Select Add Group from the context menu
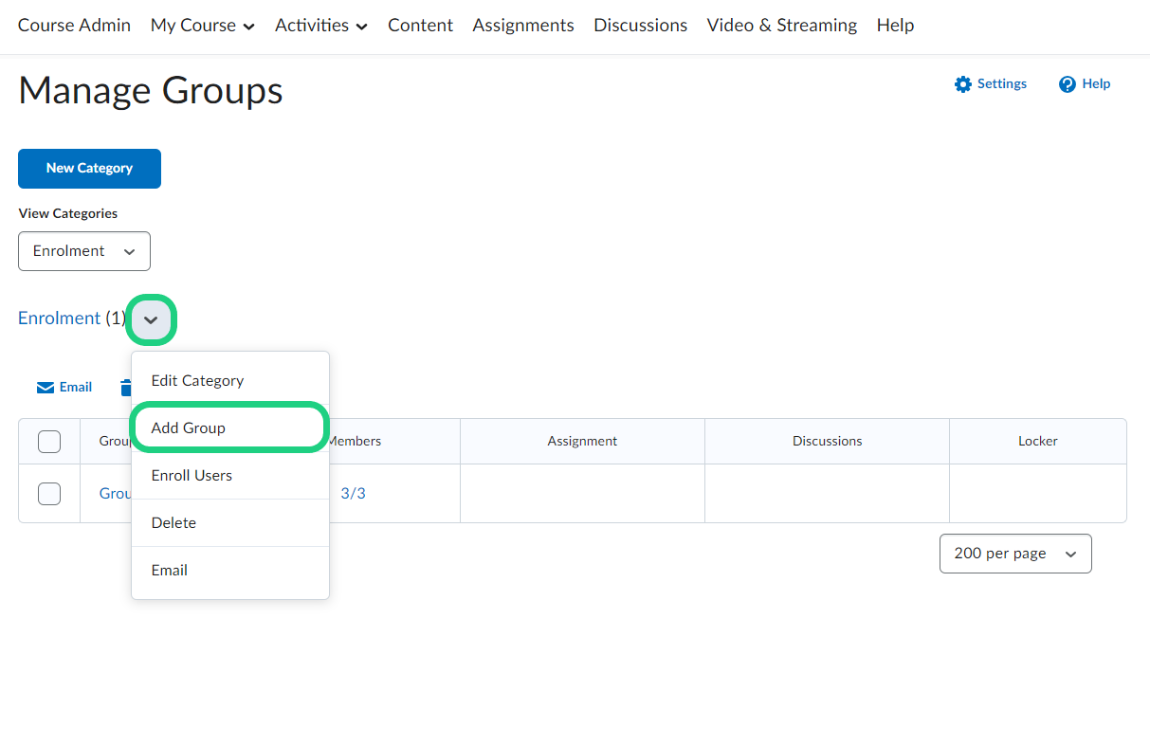The height and width of the screenshot is (746, 1150). (189, 428)
